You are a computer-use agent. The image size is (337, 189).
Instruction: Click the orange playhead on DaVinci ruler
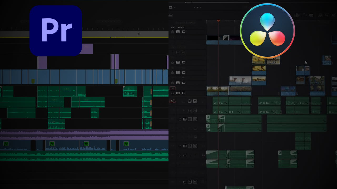click(x=218, y=20)
